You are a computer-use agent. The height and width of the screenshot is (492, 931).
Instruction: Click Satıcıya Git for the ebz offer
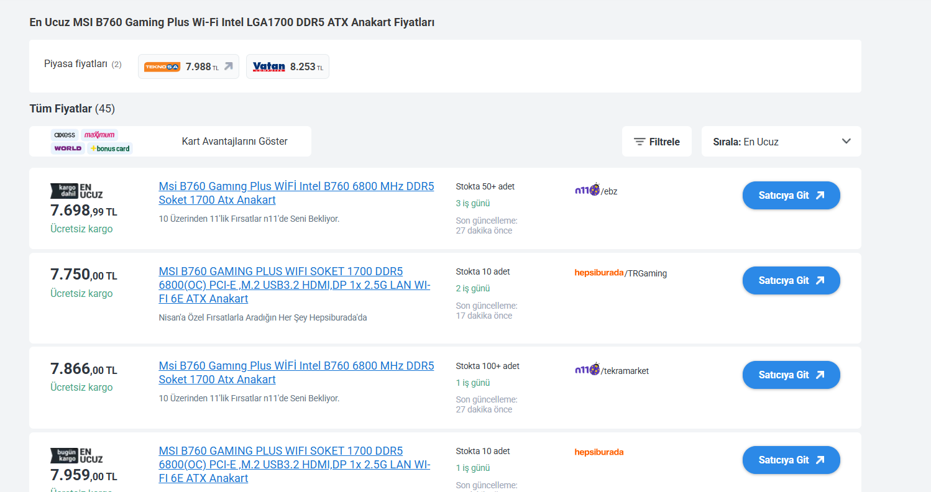pos(791,195)
